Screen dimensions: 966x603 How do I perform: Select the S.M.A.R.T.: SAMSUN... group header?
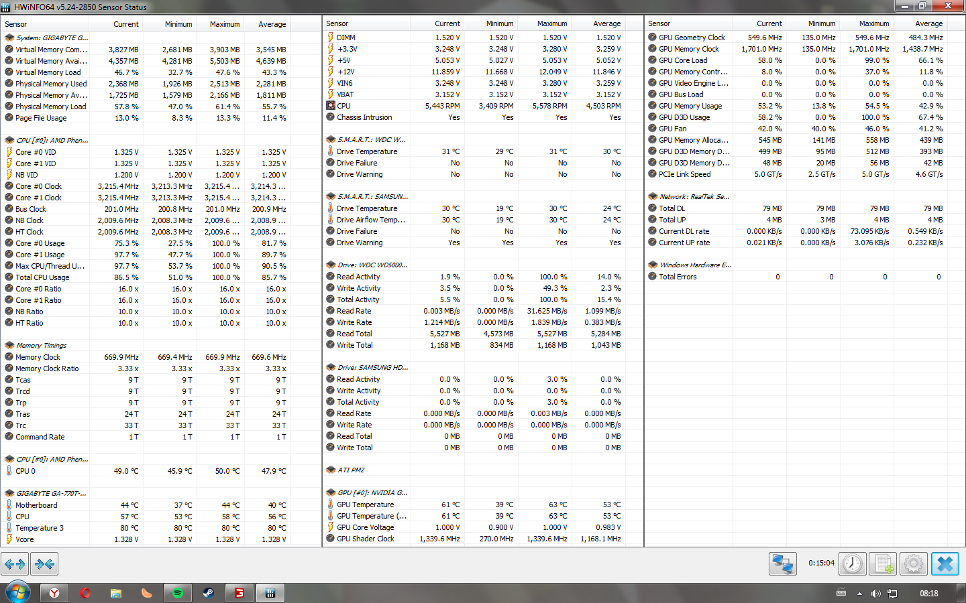[x=373, y=197]
